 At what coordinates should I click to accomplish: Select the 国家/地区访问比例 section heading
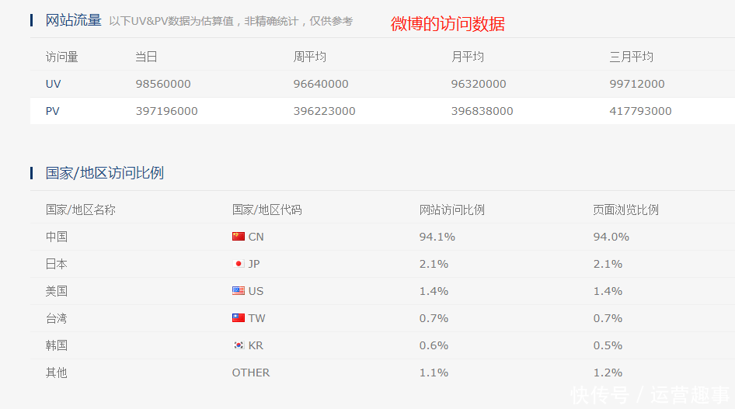(105, 172)
